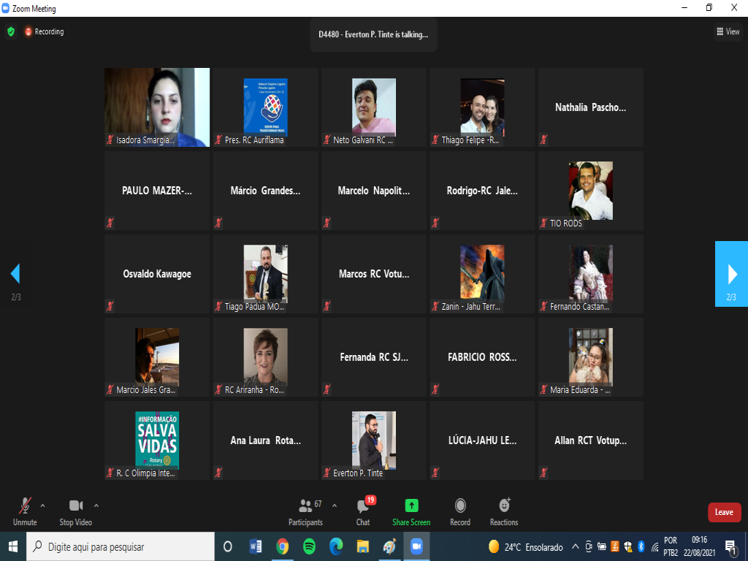Click the red Leave button
This screenshot has height=561, width=748.
(x=724, y=512)
